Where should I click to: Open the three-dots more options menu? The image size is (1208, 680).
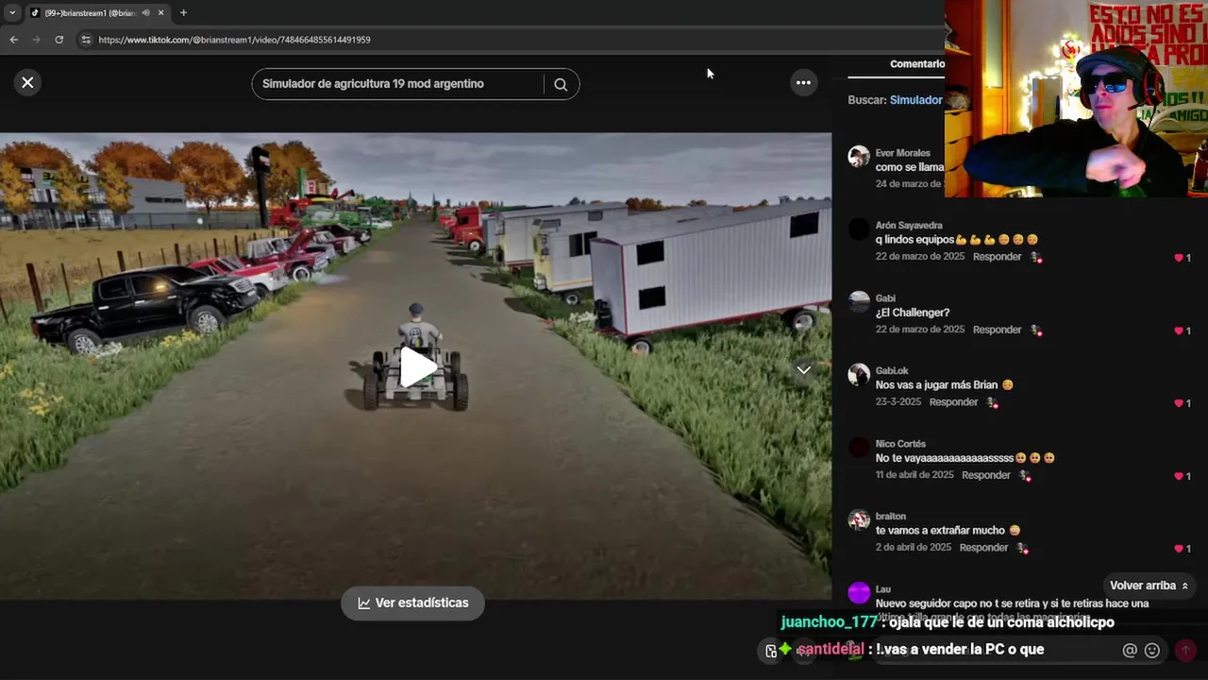pyautogui.click(x=803, y=83)
